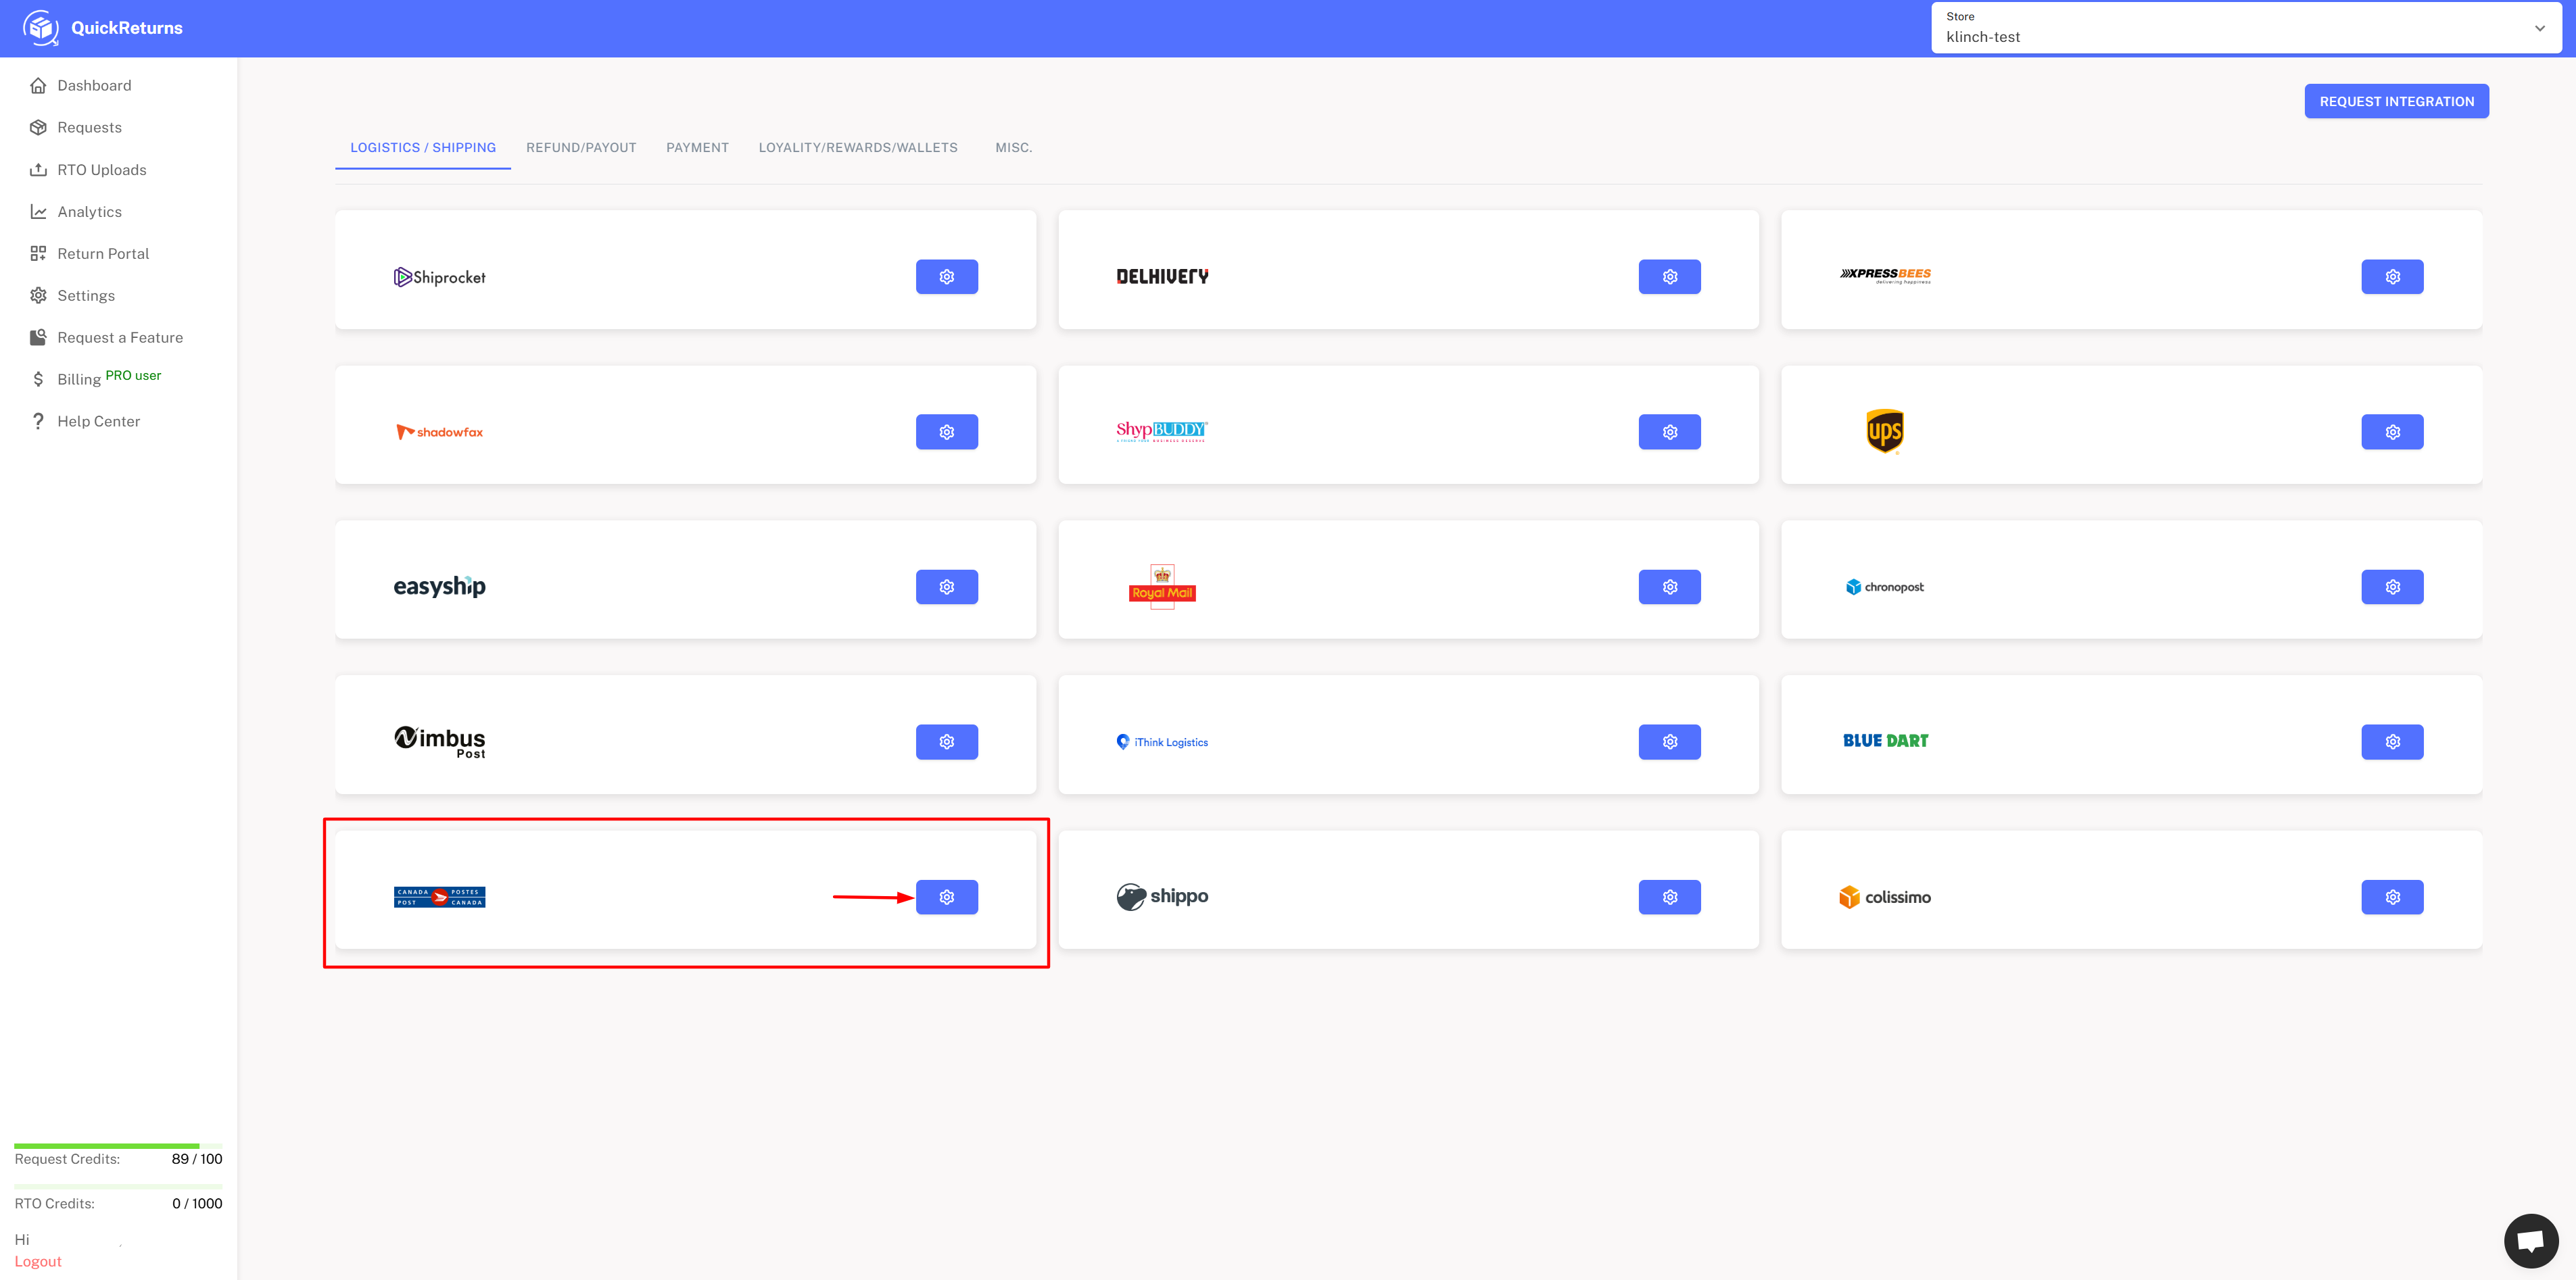Viewport: 2576px width, 1280px height.
Task: Click the 89 / 100 credits value
Action: coord(197,1159)
